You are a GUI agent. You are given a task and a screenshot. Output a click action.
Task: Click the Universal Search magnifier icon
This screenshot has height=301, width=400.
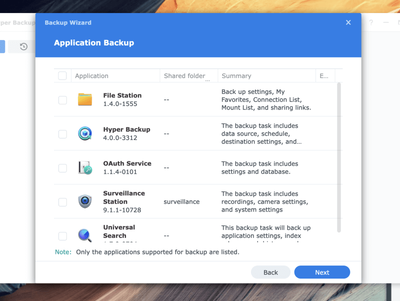coord(85,235)
